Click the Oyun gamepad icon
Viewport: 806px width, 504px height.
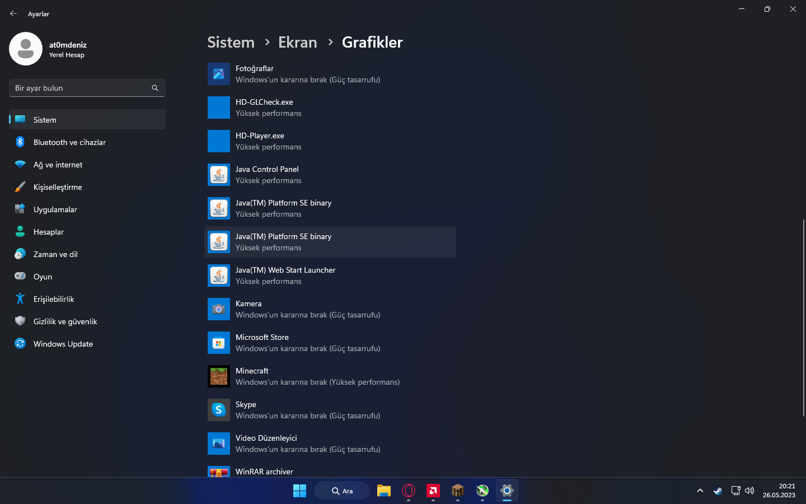click(x=20, y=276)
